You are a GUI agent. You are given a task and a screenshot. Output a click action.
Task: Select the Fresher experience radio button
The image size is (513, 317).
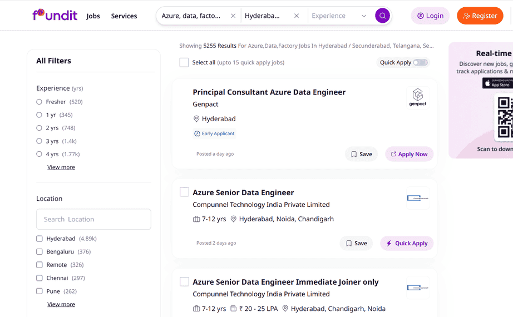click(40, 102)
